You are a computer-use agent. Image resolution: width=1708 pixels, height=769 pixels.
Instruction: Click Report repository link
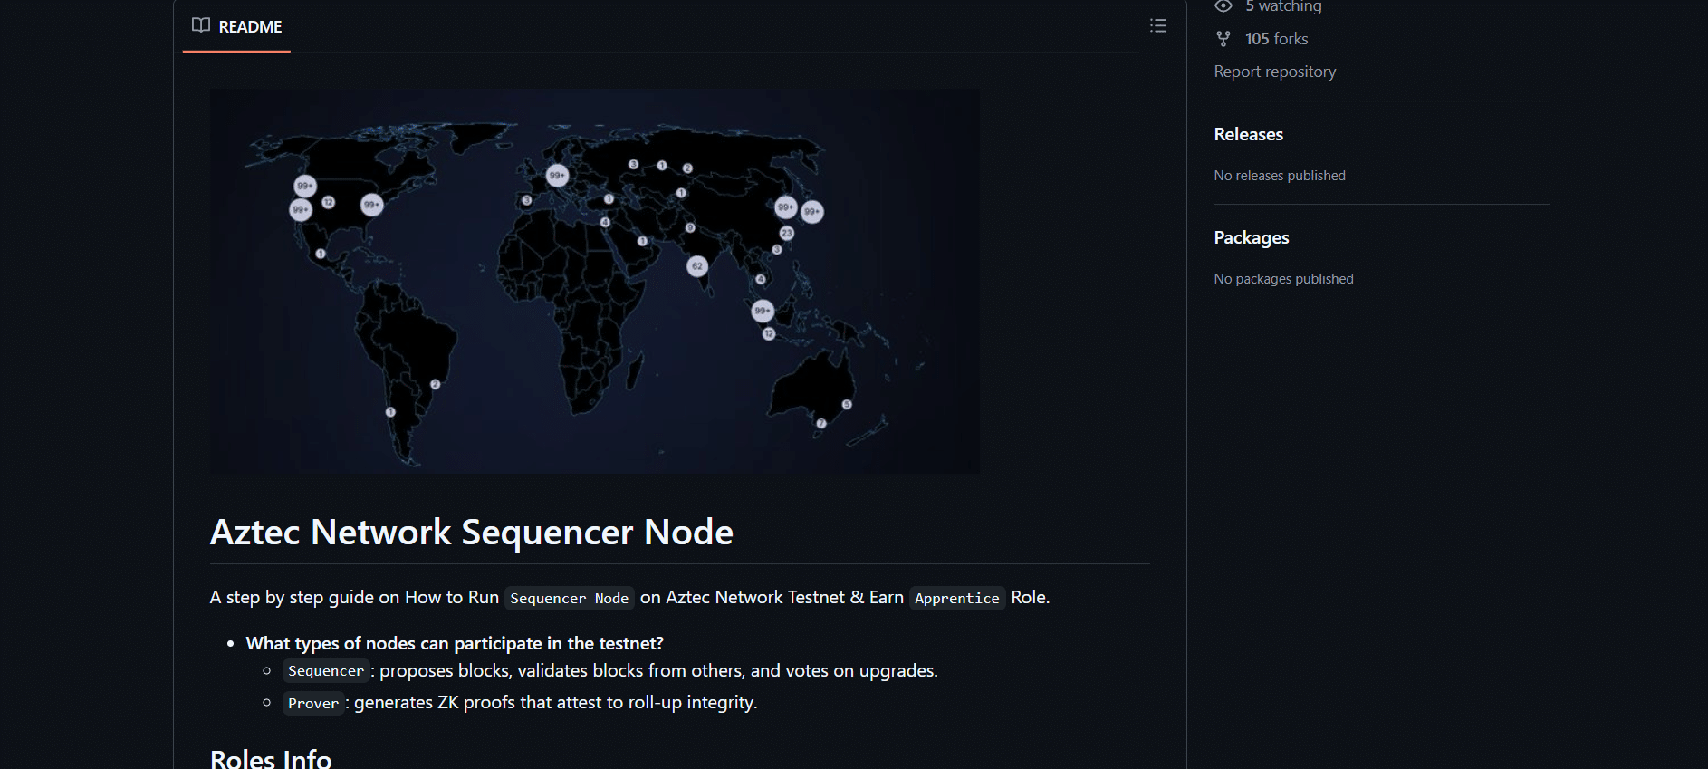pyautogui.click(x=1275, y=72)
